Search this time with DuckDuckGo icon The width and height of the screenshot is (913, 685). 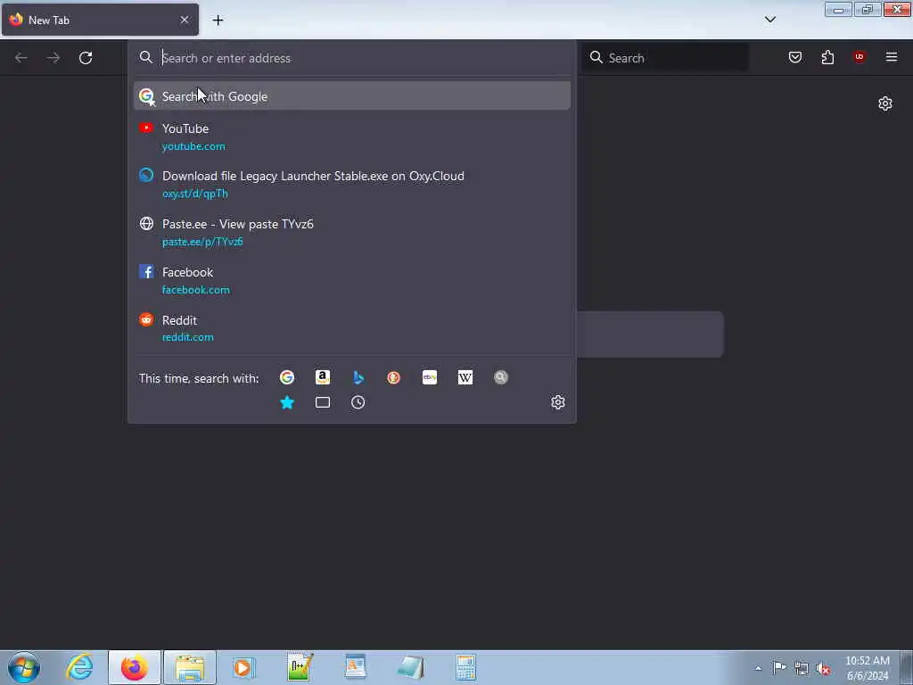[x=393, y=377]
